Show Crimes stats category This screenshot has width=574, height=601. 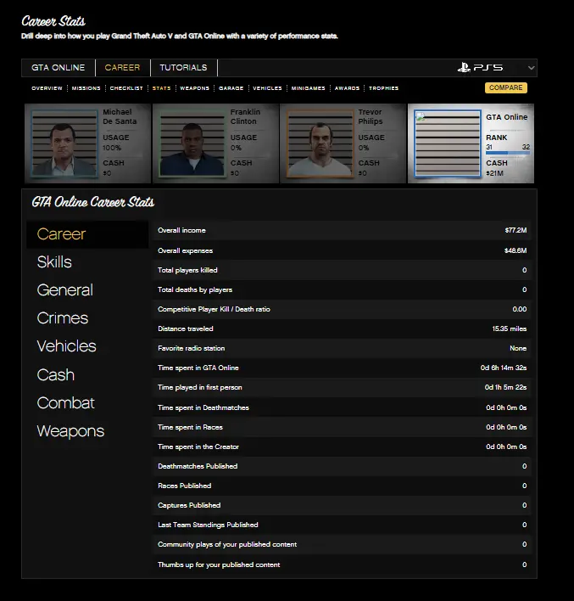62,318
